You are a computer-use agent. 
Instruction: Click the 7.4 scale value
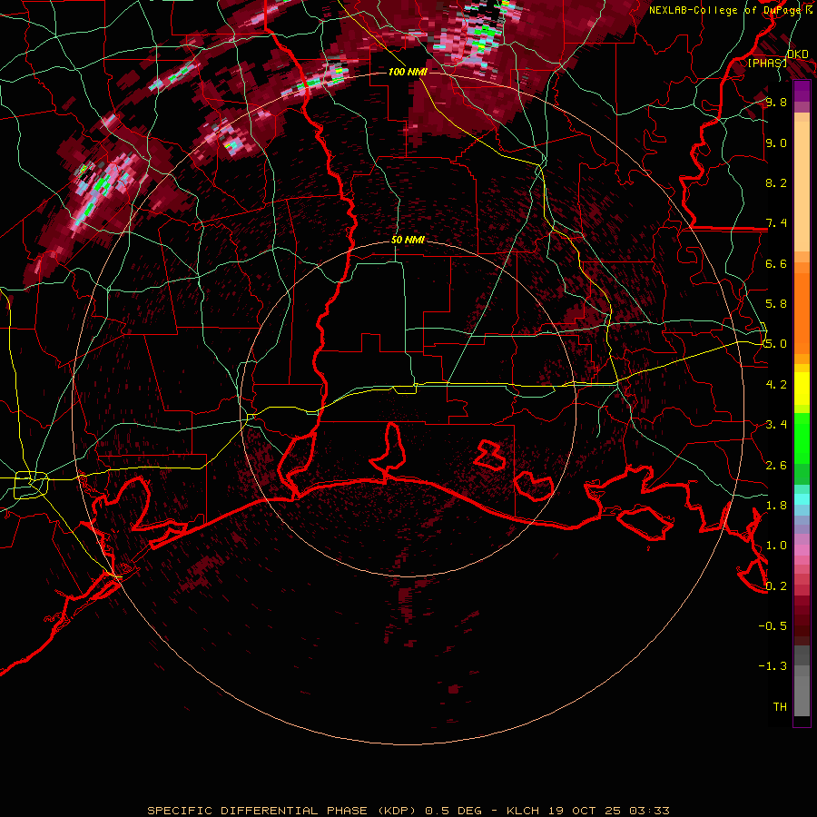pos(776,223)
